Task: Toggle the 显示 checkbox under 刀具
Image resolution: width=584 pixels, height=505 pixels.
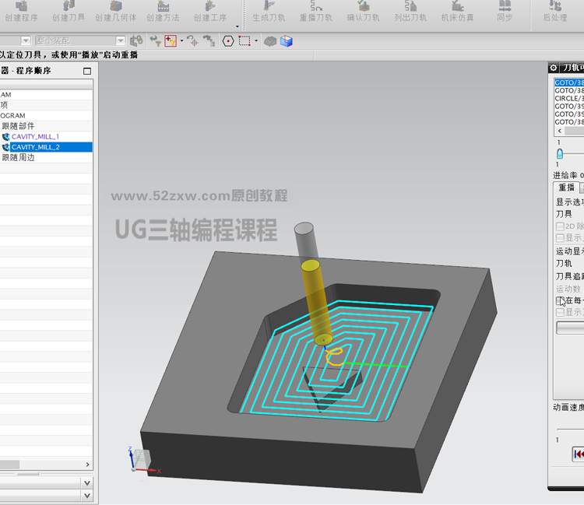Action: [x=560, y=238]
